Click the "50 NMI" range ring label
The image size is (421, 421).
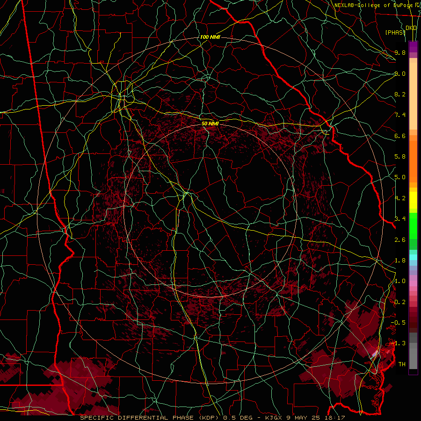(210, 123)
